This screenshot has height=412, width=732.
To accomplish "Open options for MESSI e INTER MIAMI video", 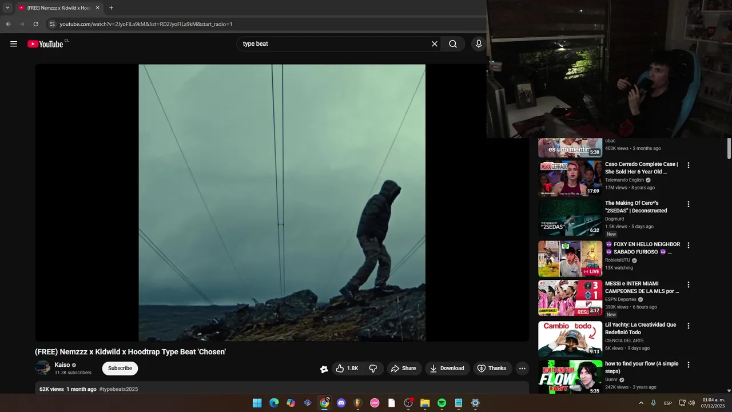I will tap(689, 284).
